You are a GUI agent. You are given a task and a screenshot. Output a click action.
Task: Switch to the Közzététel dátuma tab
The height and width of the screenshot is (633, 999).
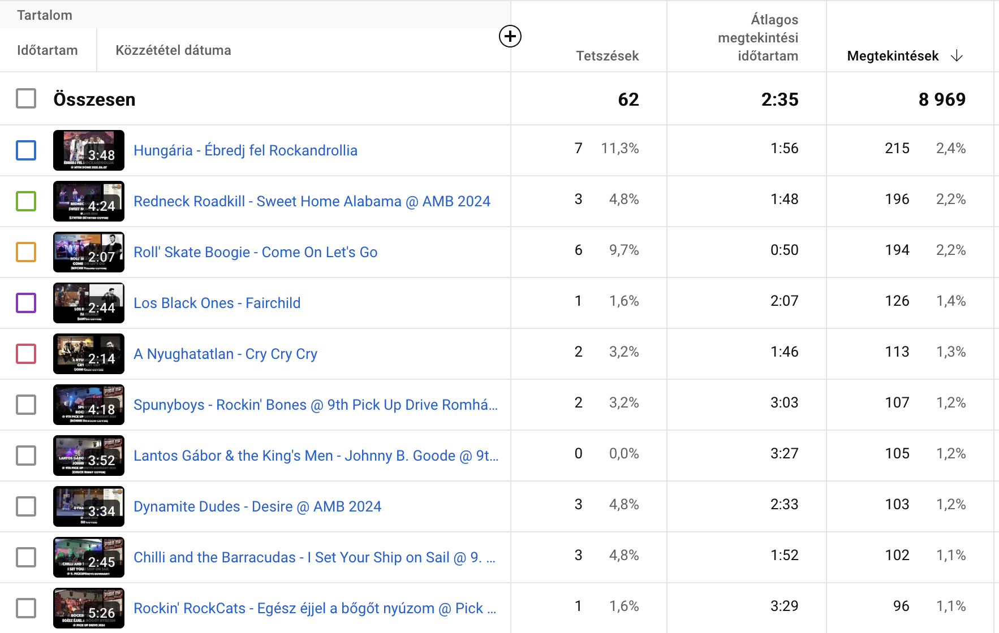point(173,50)
